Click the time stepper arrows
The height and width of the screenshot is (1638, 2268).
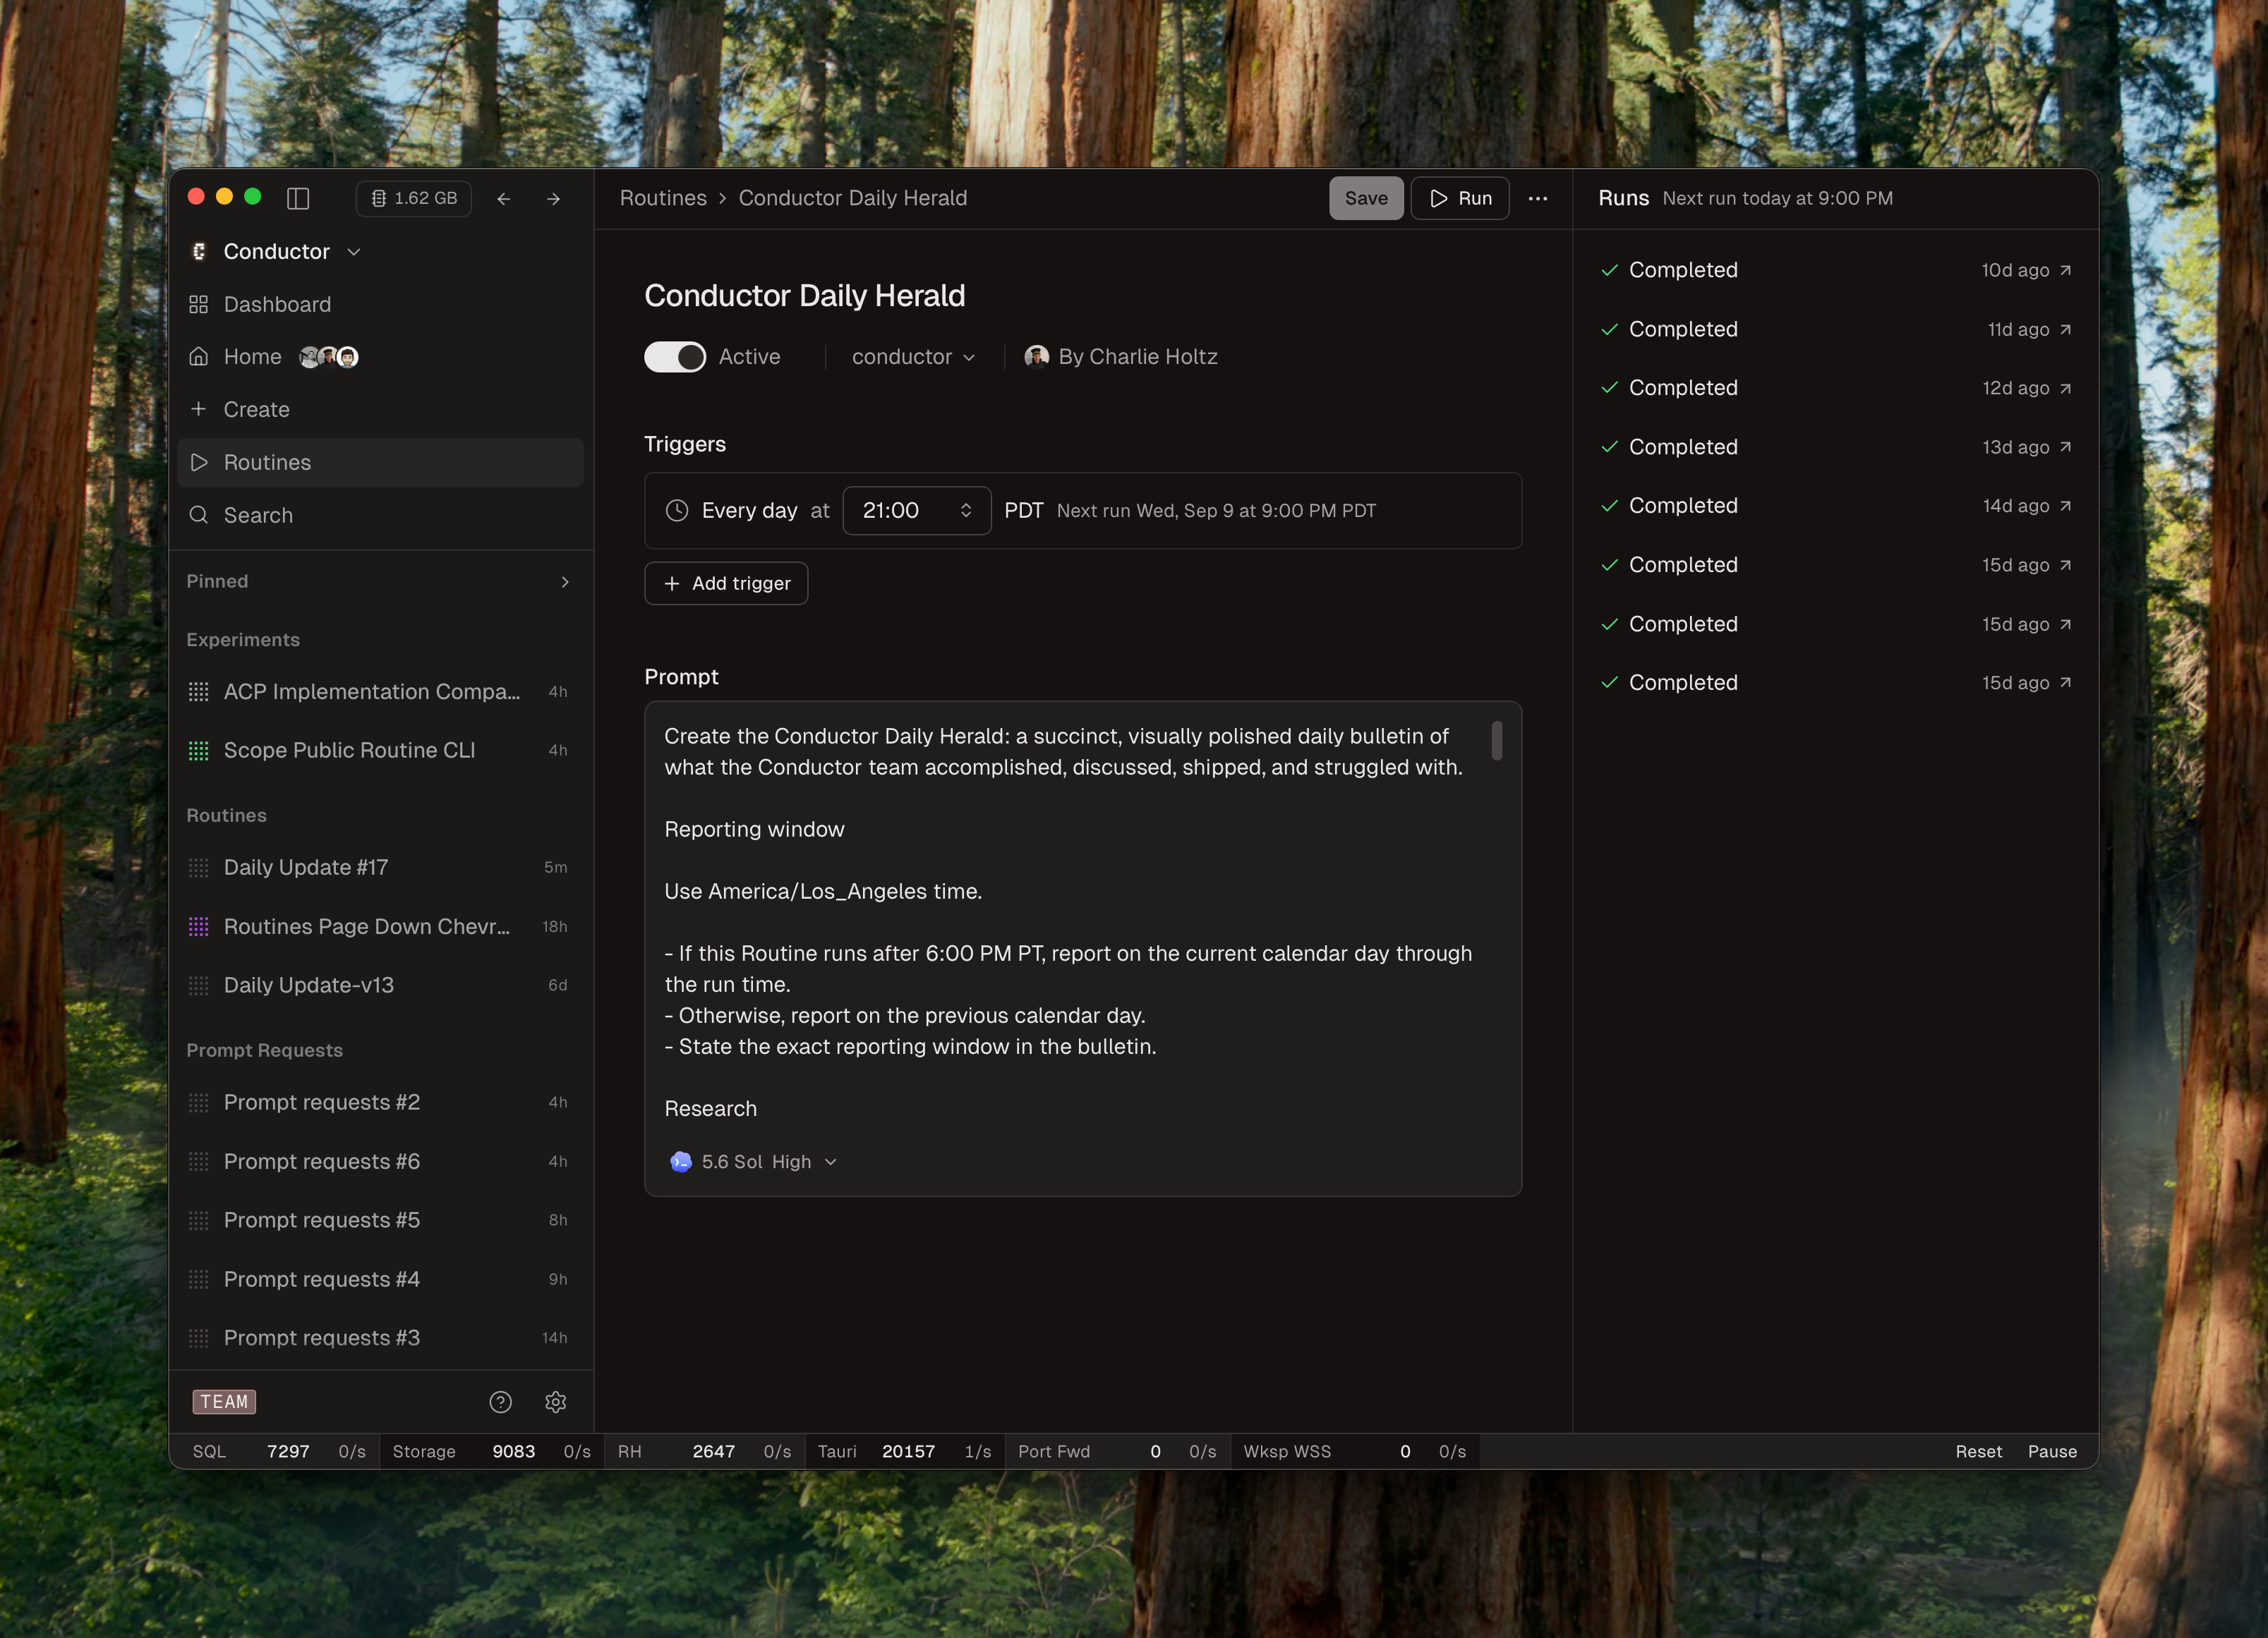click(966, 511)
